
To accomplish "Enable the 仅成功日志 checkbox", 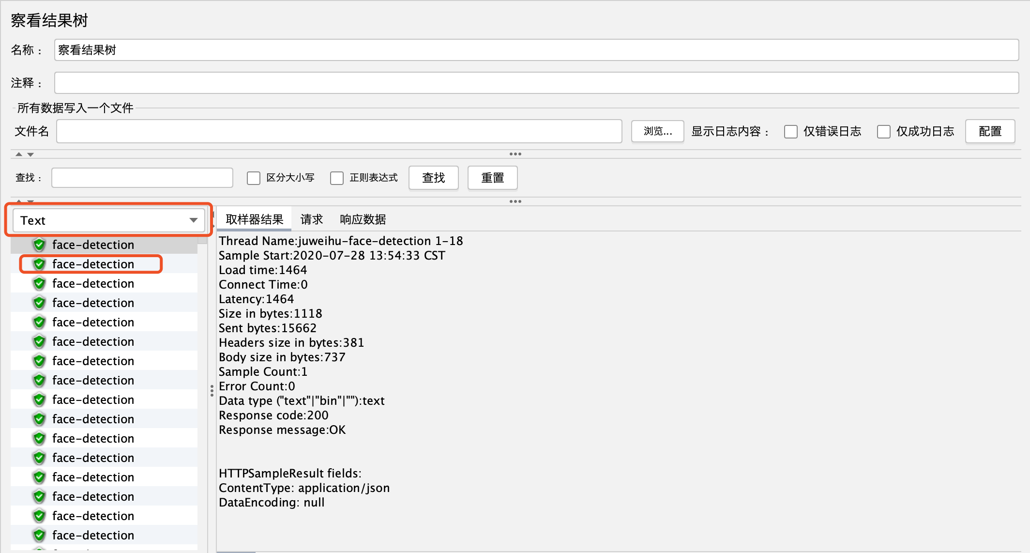I will click(884, 131).
